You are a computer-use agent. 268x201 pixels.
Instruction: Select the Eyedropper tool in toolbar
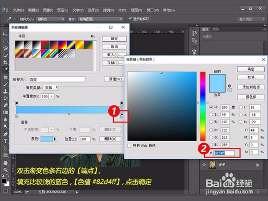5,69
